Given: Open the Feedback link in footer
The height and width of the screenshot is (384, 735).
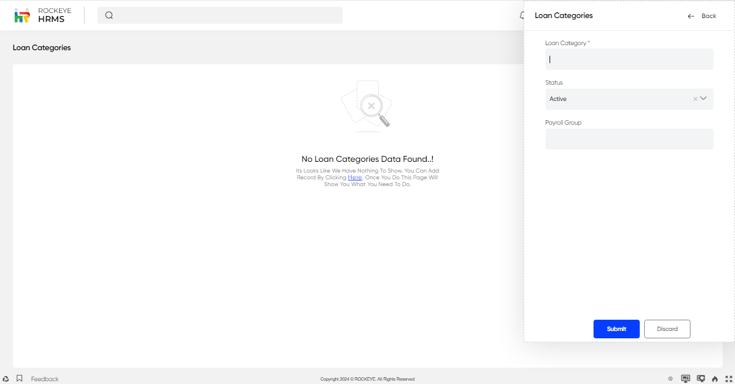Looking at the screenshot, I should [x=45, y=379].
